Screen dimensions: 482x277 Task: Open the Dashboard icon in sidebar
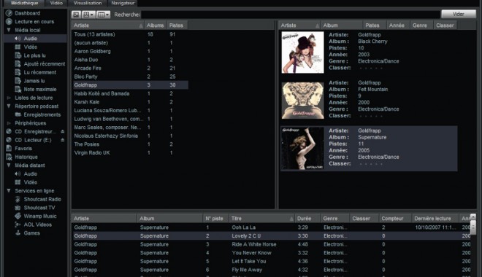tap(9, 13)
